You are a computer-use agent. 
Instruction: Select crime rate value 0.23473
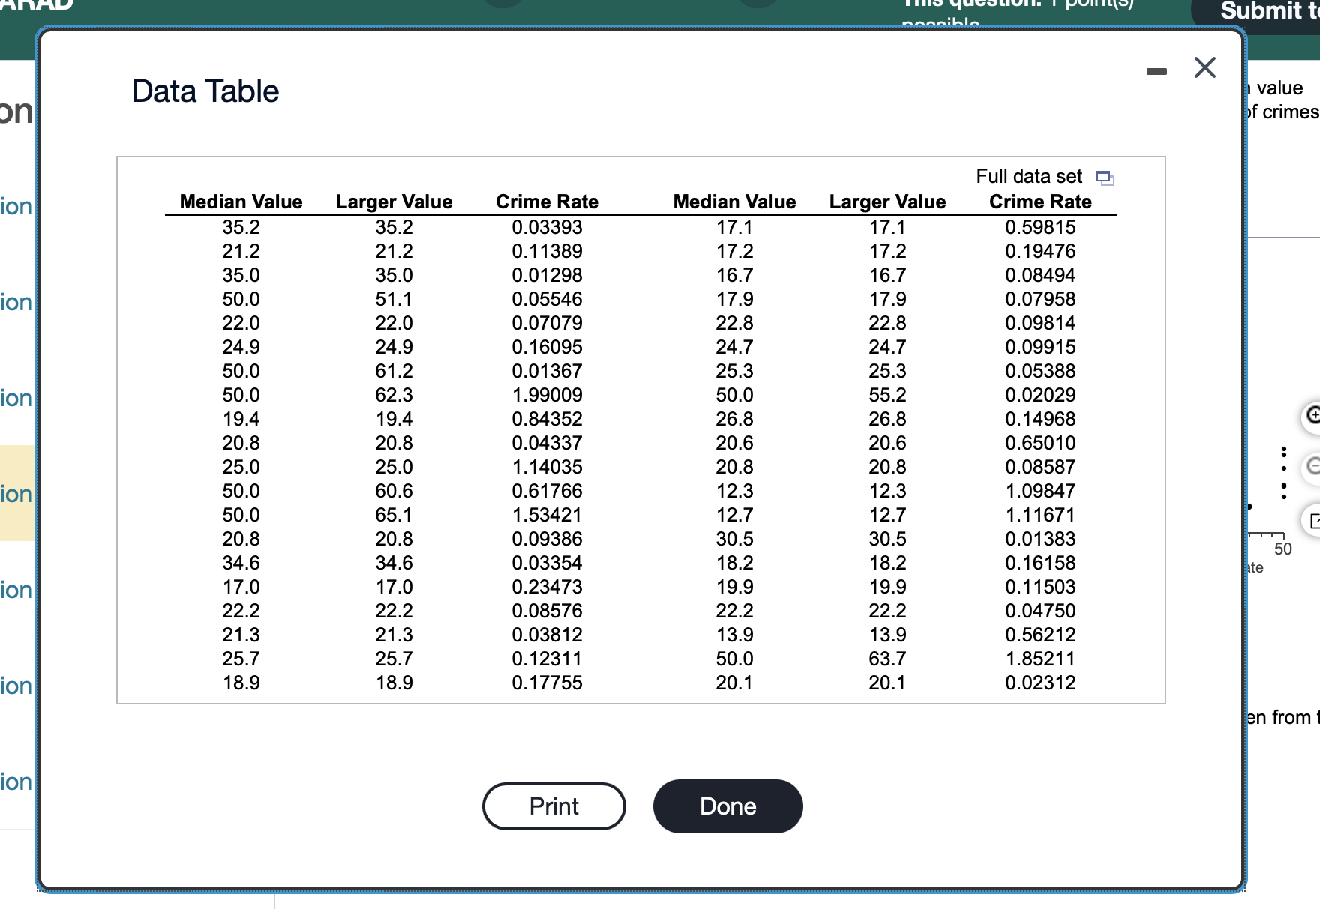click(x=547, y=587)
